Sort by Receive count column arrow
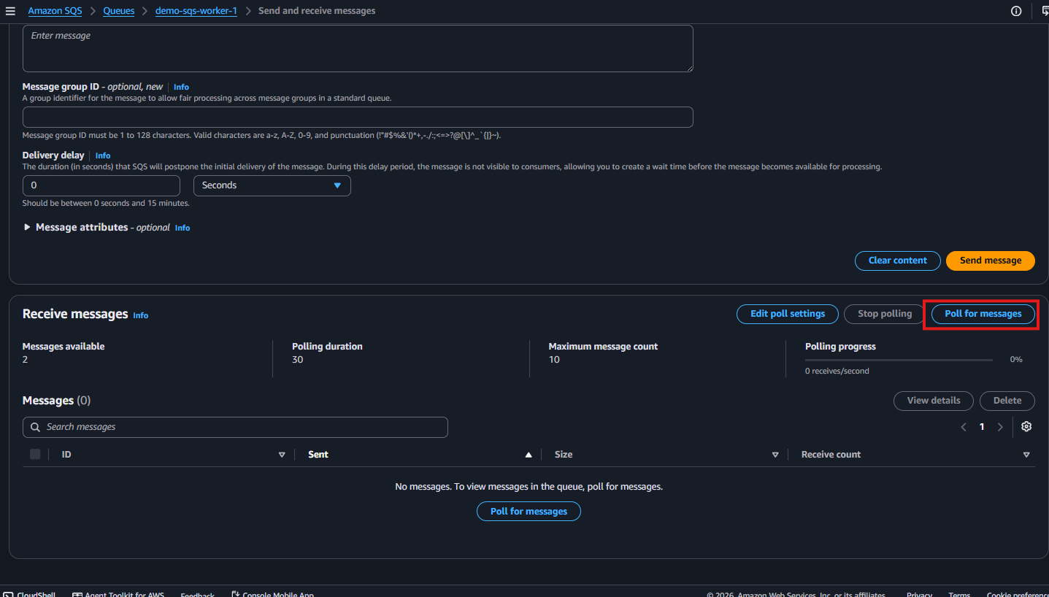The width and height of the screenshot is (1049, 597). tap(1026, 455)
